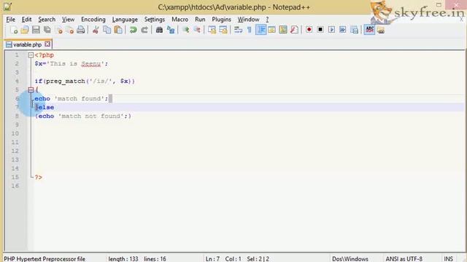Click the preg_match call on line 4
467x262 pixels.
click(85, 81)
